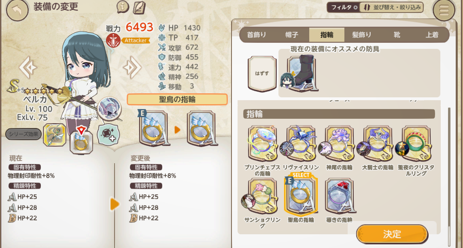This screenshot has height=248, width=463.
Task: Open the info speech-bubble icon
Action: tap(123, 7)
